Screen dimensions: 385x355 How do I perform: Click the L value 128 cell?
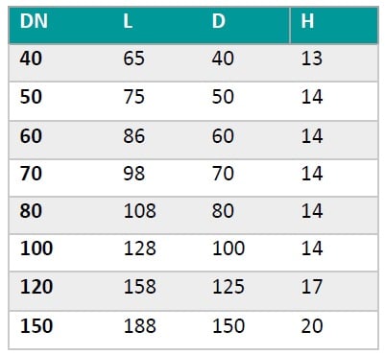click(140, 248)
